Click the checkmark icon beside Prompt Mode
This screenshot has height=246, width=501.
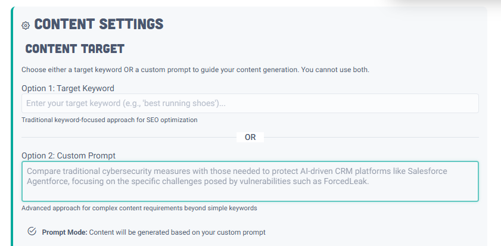point(32,232)
